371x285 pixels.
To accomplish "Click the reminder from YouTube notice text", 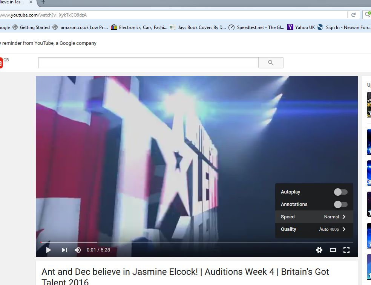I will (48, 43).
